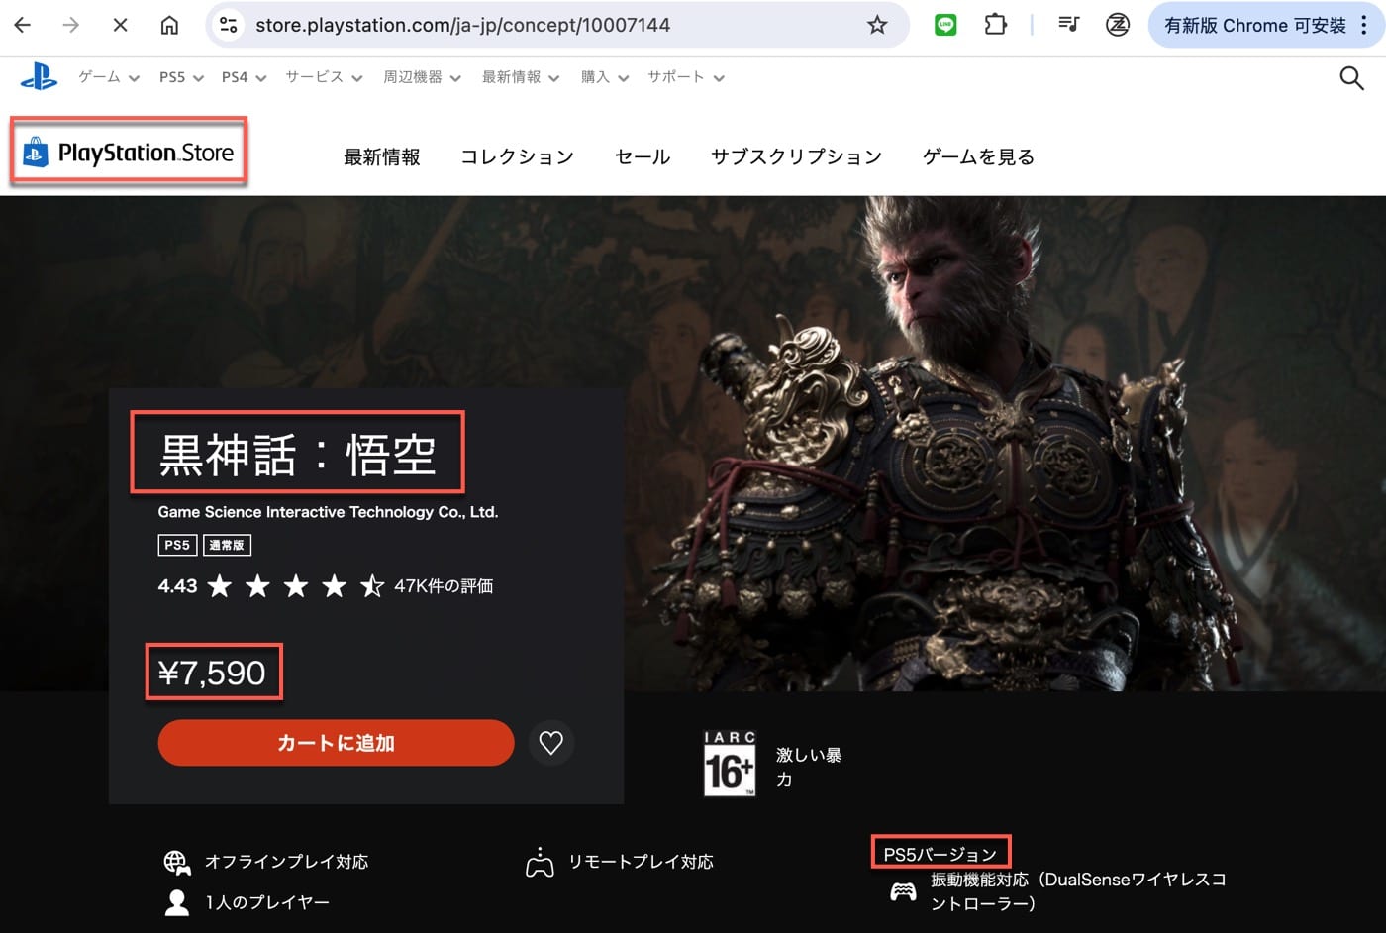Click the offline play globe icon

point(177,863)
